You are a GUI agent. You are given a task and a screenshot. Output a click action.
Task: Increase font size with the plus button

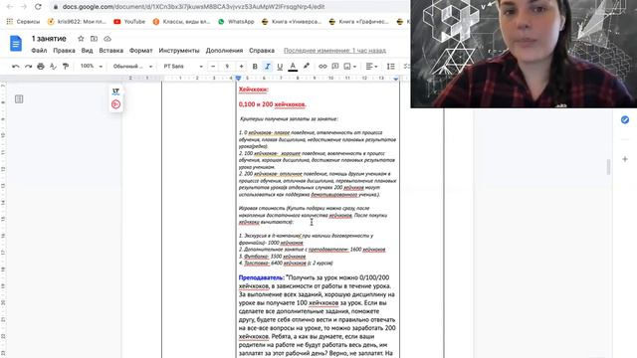241,67
